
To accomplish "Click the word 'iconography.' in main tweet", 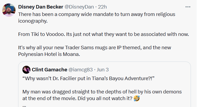I will (x=33, y=21).
